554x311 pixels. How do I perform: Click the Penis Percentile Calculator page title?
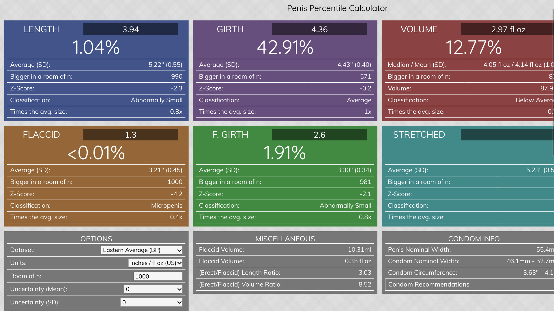click(337, 8)
